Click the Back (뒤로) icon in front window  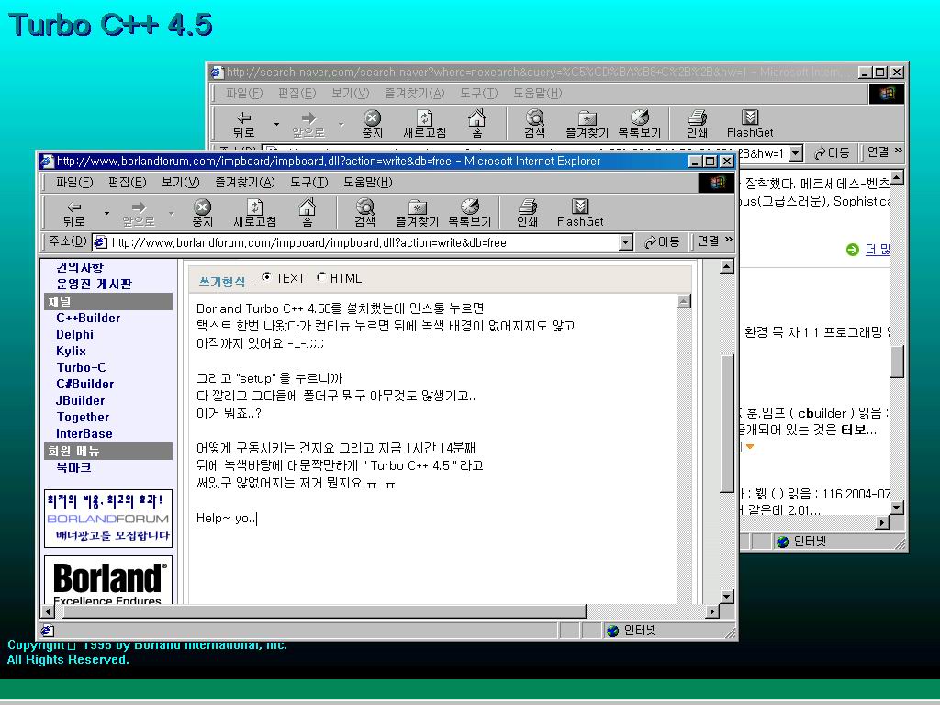(74, 212)
